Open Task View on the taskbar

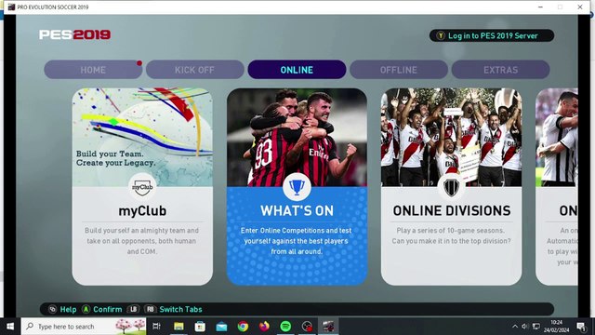[156, 327]
